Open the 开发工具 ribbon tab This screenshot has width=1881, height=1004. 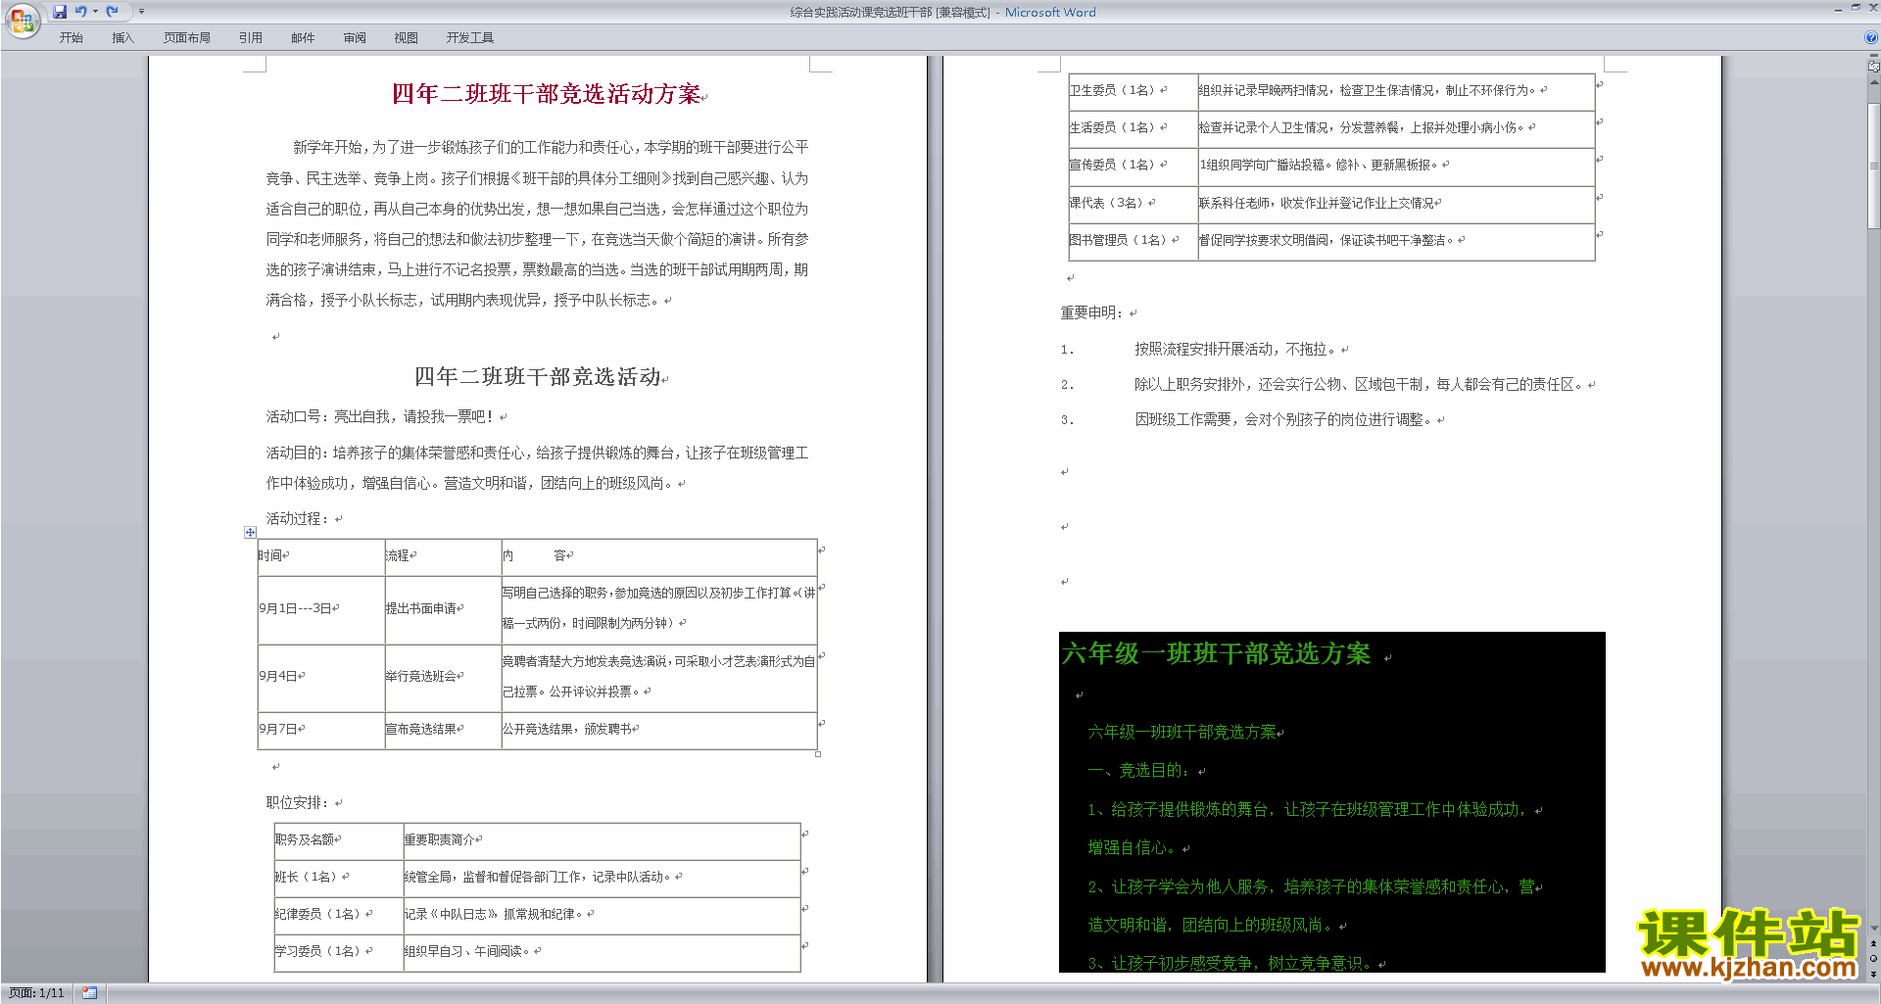point(470,37)
